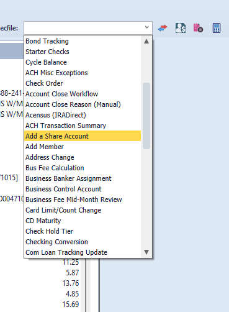Pick Check Order from the dropdown
The width and height of the screenshot is (229, 312).
tap(83, 83)
